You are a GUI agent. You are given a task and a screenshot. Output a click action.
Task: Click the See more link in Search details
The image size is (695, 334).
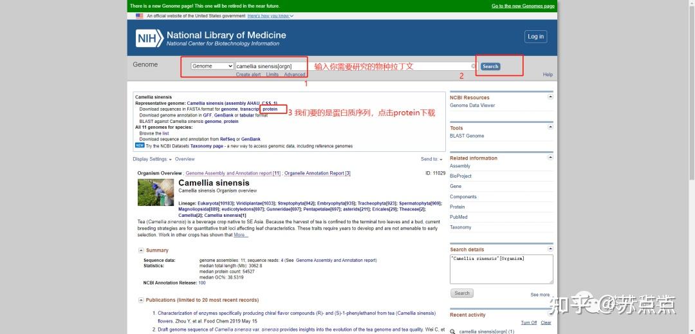coord(541,295)
